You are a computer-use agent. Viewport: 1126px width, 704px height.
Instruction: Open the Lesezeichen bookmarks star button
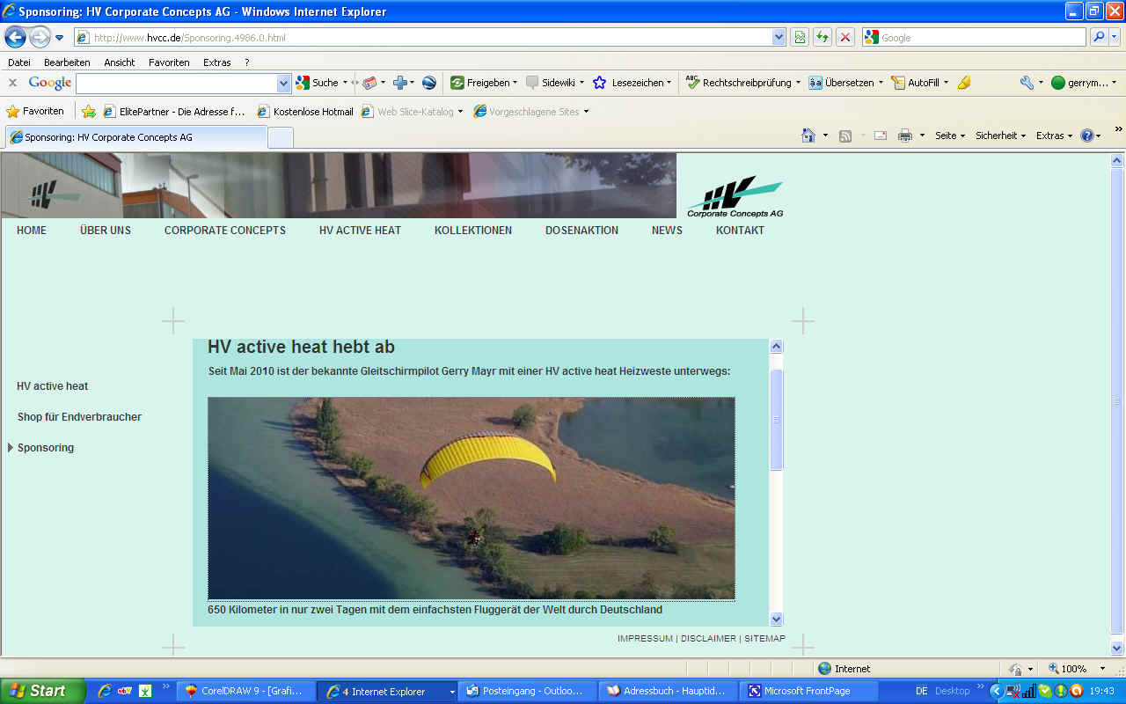tap(632, 83)
